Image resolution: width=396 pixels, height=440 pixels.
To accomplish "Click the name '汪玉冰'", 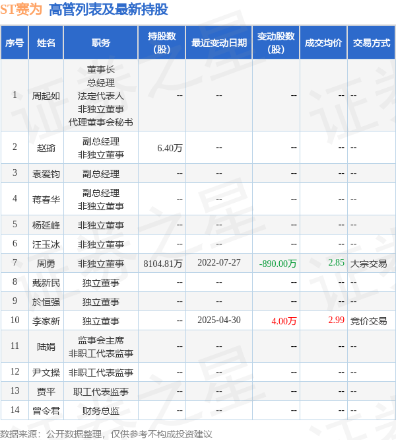I will click(46, 244).
